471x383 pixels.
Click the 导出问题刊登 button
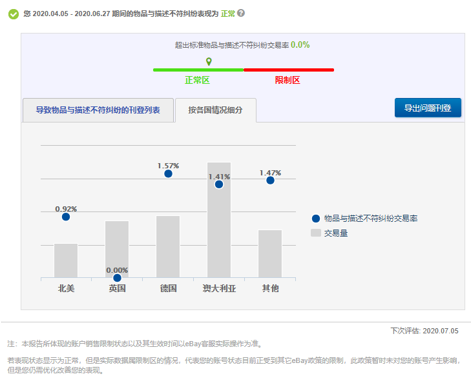pyautogui.click(x=428, y=108)
